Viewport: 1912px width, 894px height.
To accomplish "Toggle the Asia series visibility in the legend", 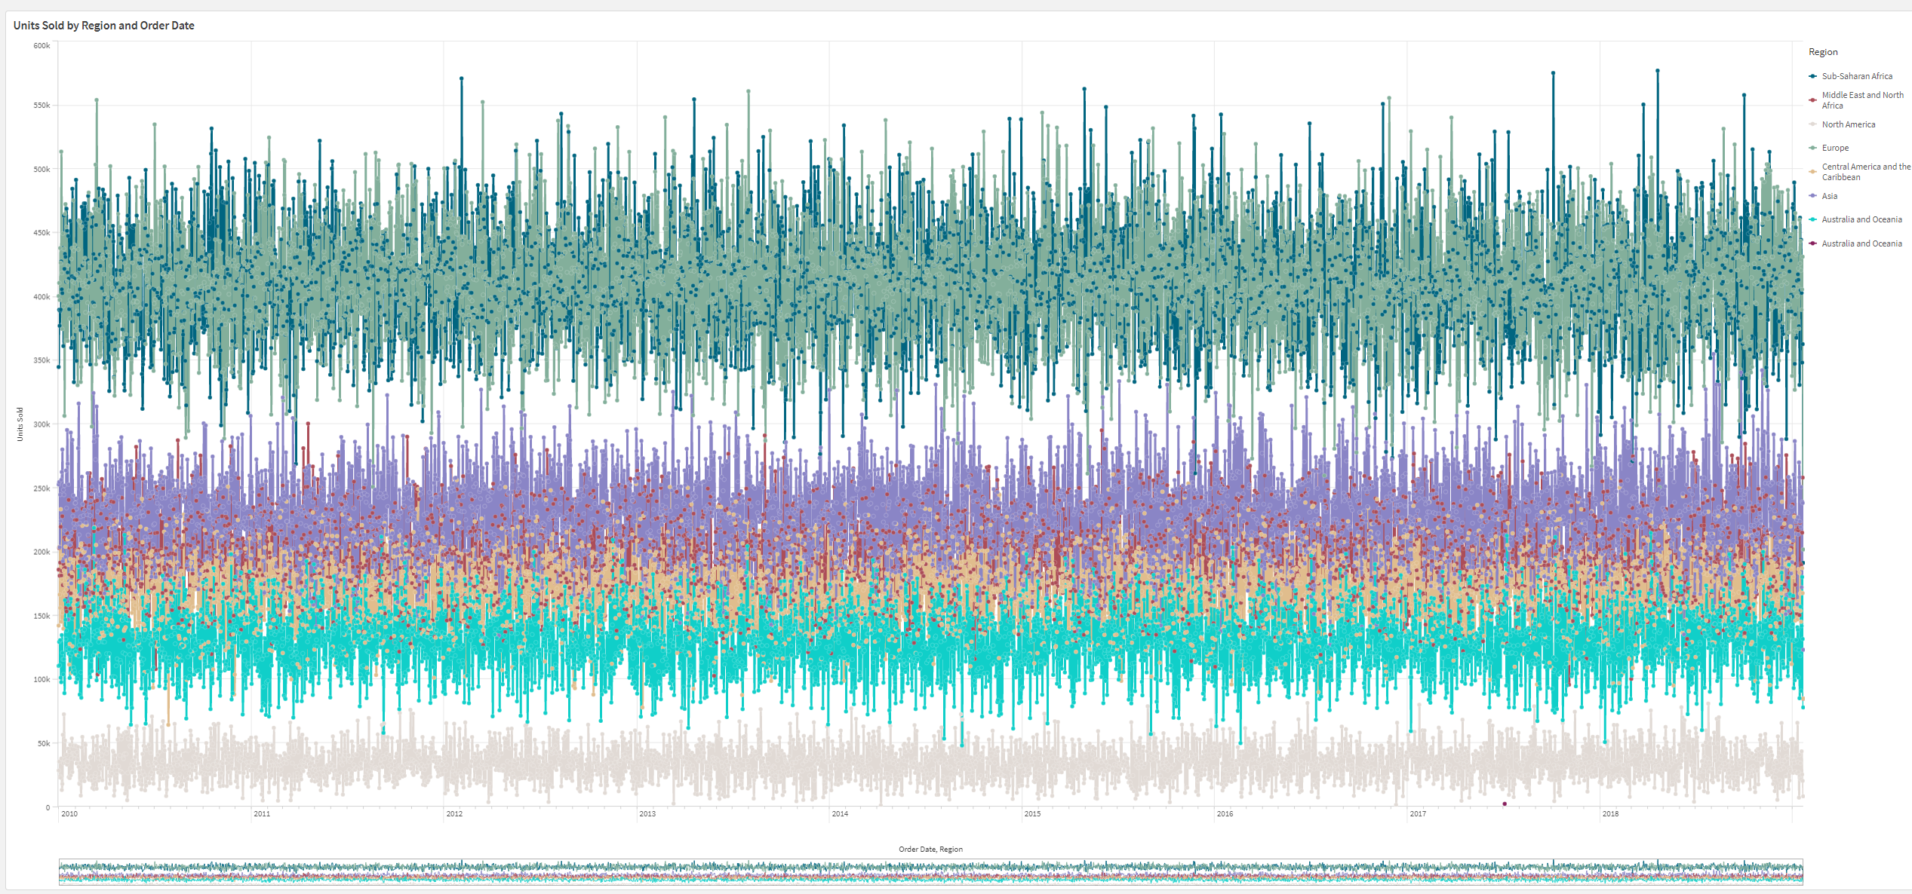I will (1828, 196).
